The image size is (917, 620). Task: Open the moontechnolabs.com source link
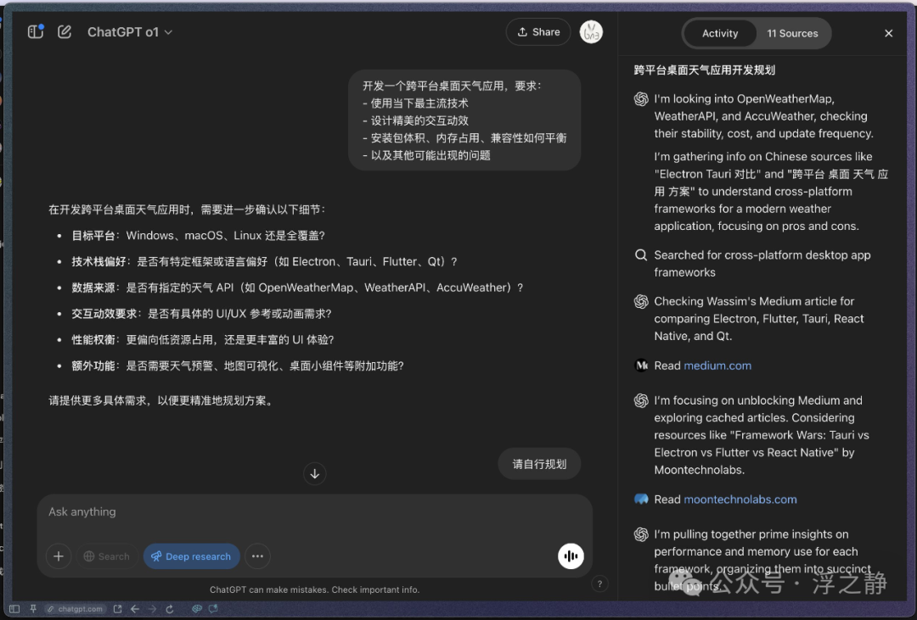(740, 500)
